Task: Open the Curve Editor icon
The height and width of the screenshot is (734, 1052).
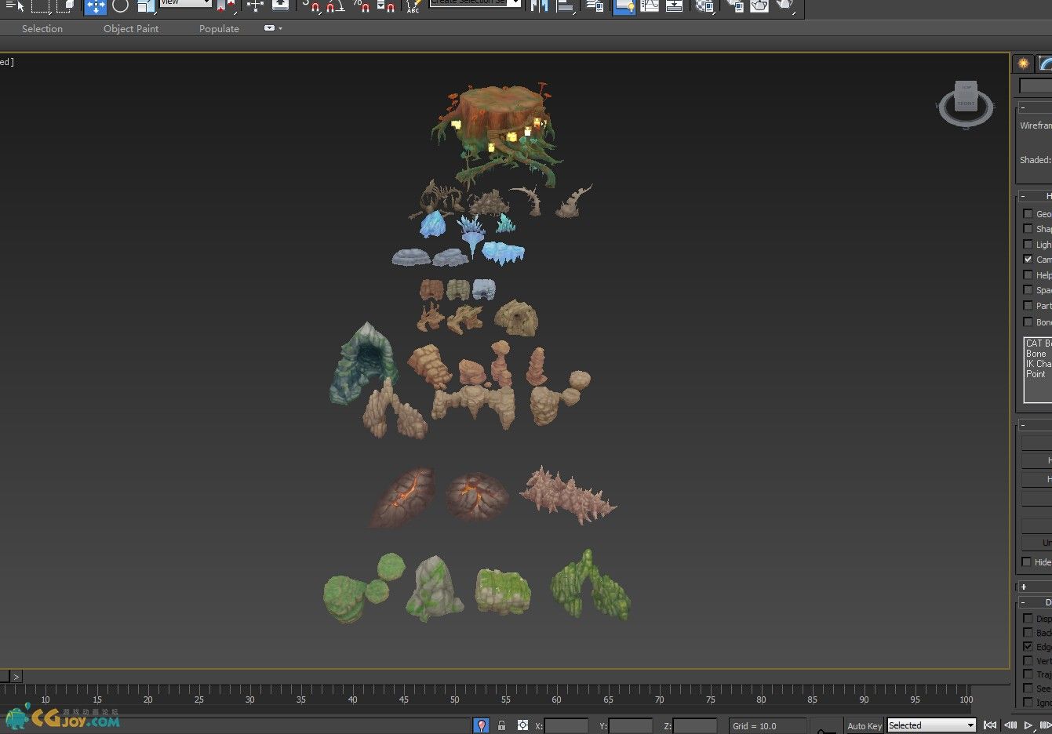Action: coord(650,5)
